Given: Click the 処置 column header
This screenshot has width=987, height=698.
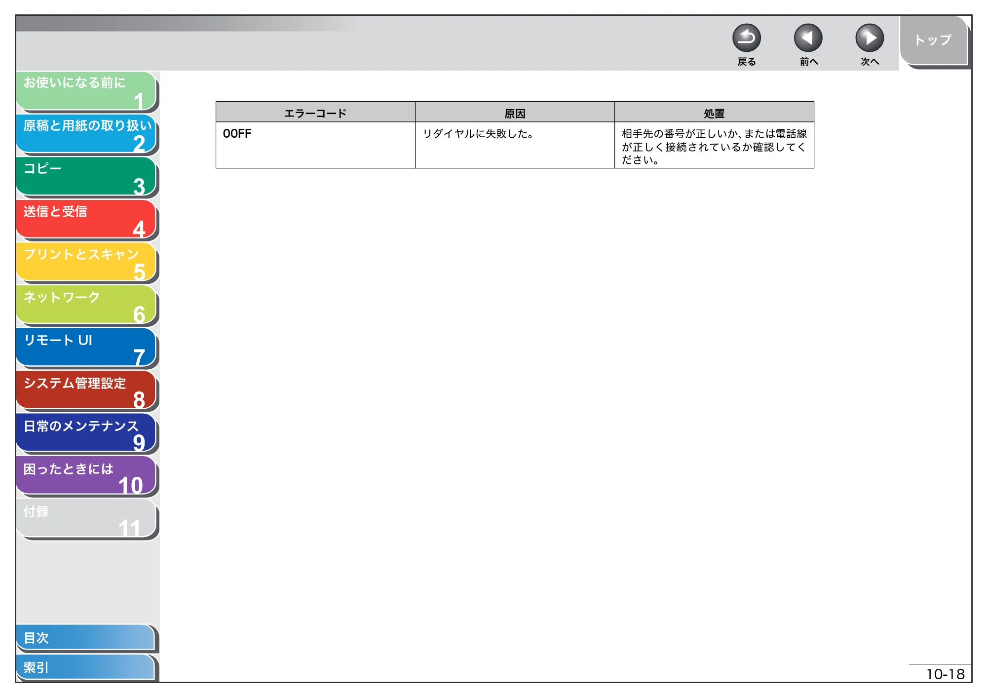Looking at the screenshot, I should tap(714, 113).
